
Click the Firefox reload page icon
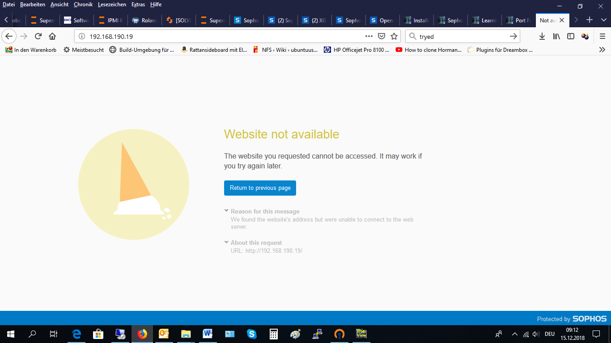[x=38, y=36]
